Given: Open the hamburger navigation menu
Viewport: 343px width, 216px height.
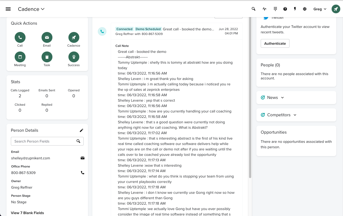Looking at the screenshot, I should point(8,9).
